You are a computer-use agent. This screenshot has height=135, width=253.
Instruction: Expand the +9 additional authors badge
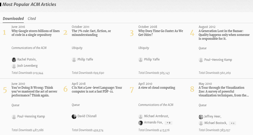(x=168, y=123)
